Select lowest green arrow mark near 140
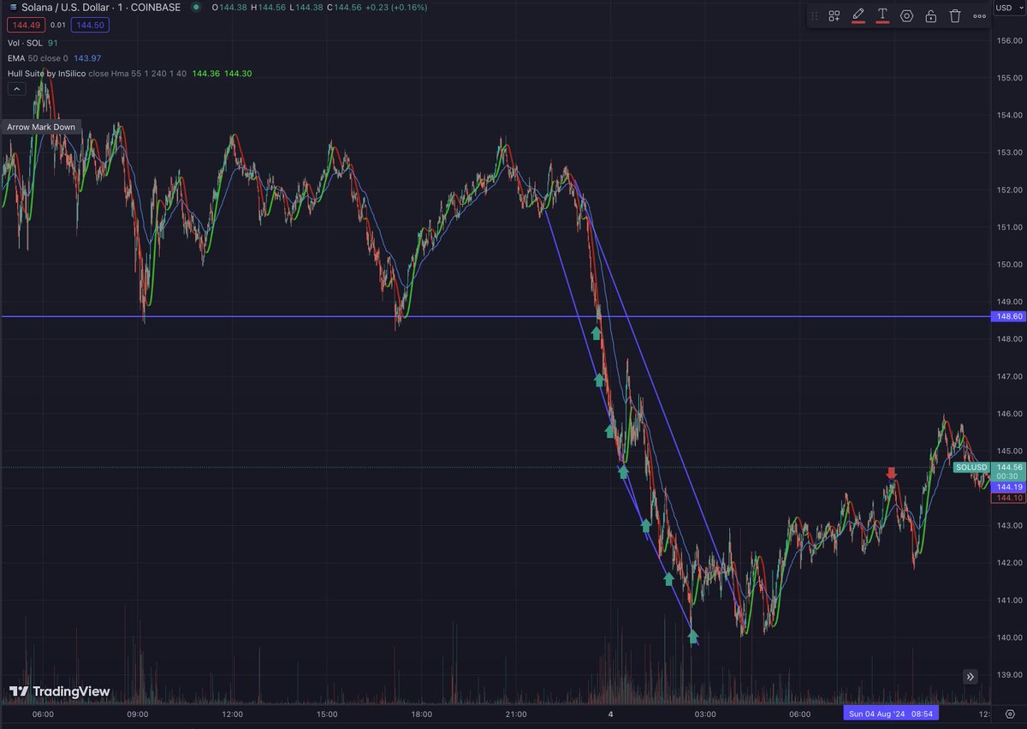This screenshot has width=1027, height=729. [x=693, y=636]
